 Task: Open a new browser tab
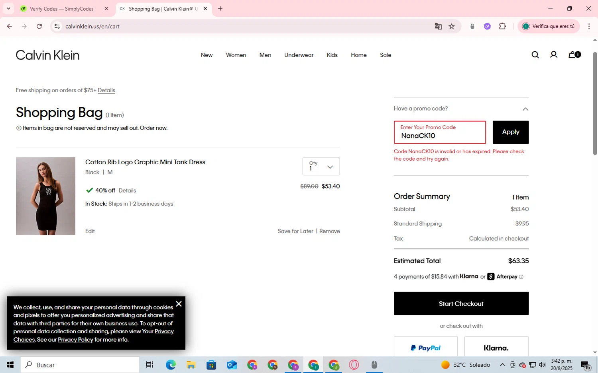coord(220,8)
